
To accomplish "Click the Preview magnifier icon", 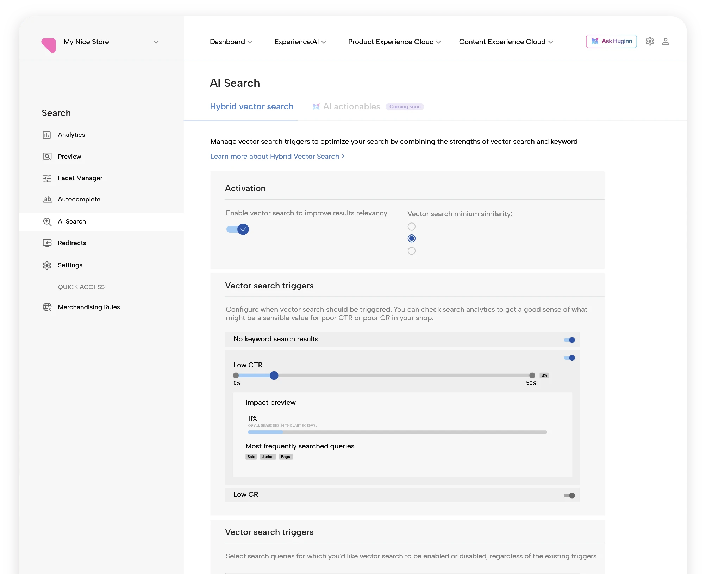I will click(47, 157).
